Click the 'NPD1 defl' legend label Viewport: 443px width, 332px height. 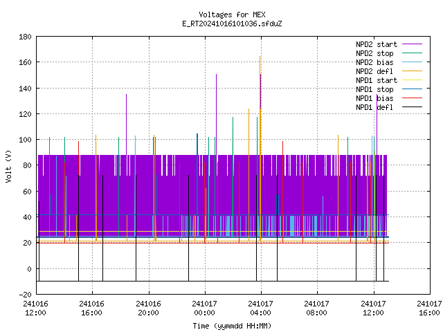click(374, 108)
